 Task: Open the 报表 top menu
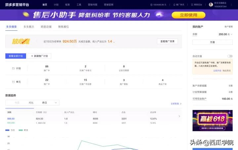[67, 5]
